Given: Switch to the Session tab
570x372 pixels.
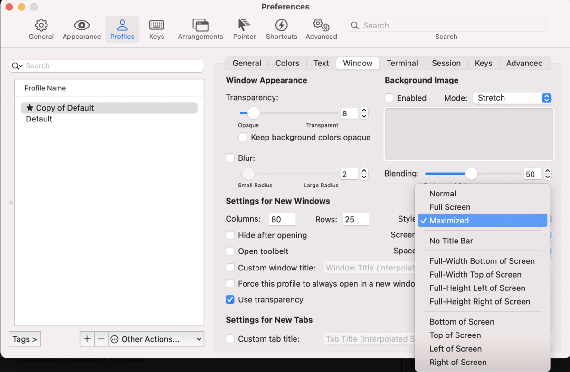Looking at the screenshot, I should click(446, 63).
